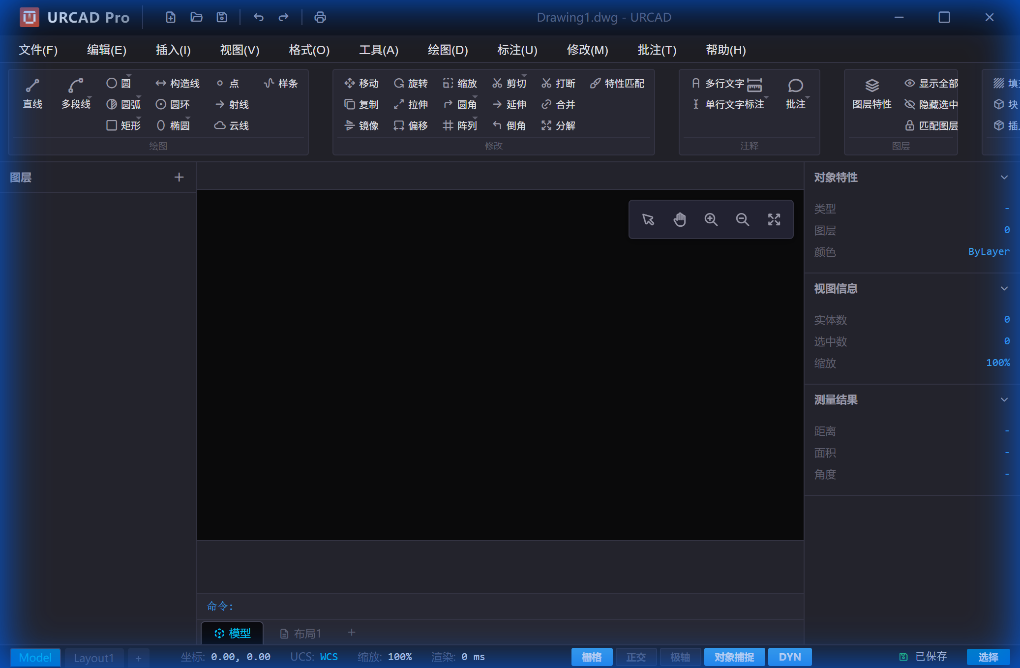
Task: Collapse the View Info (视图信息) section
Action: tap(1004, 289)
